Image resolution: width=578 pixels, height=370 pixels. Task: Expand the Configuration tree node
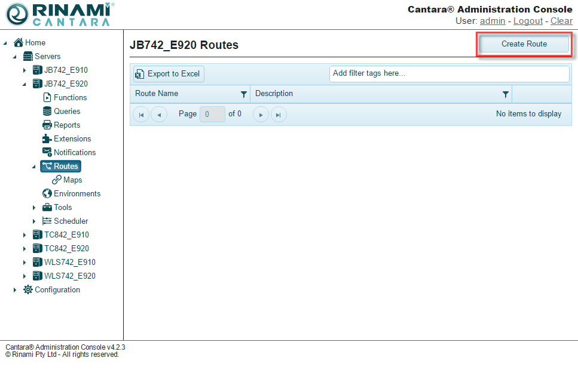pyautogui.click(x=15, y=290)
